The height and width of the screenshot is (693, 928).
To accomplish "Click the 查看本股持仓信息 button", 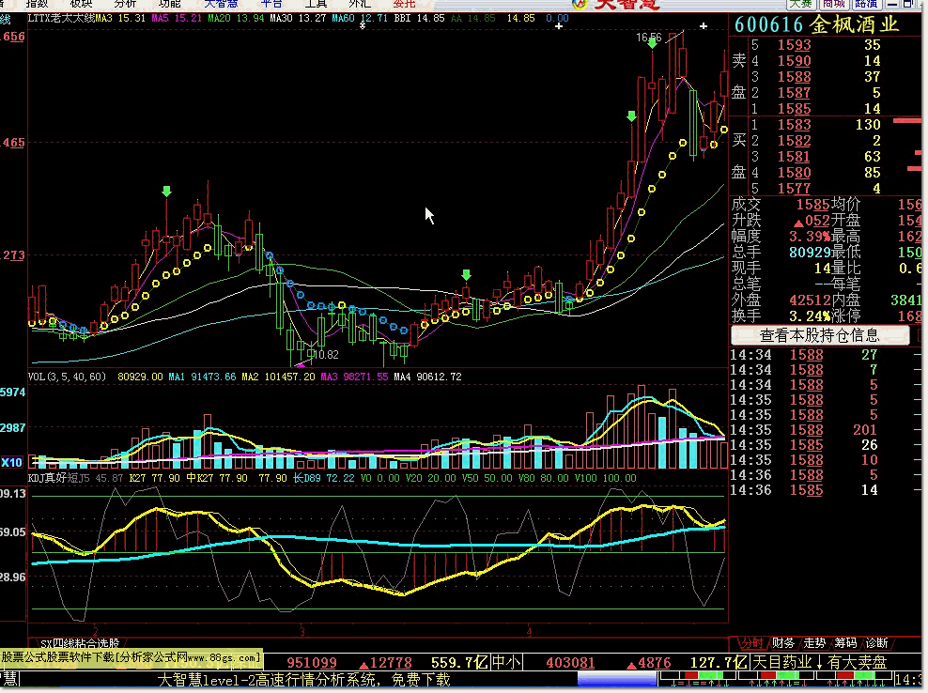I will [x=820, y=335].
